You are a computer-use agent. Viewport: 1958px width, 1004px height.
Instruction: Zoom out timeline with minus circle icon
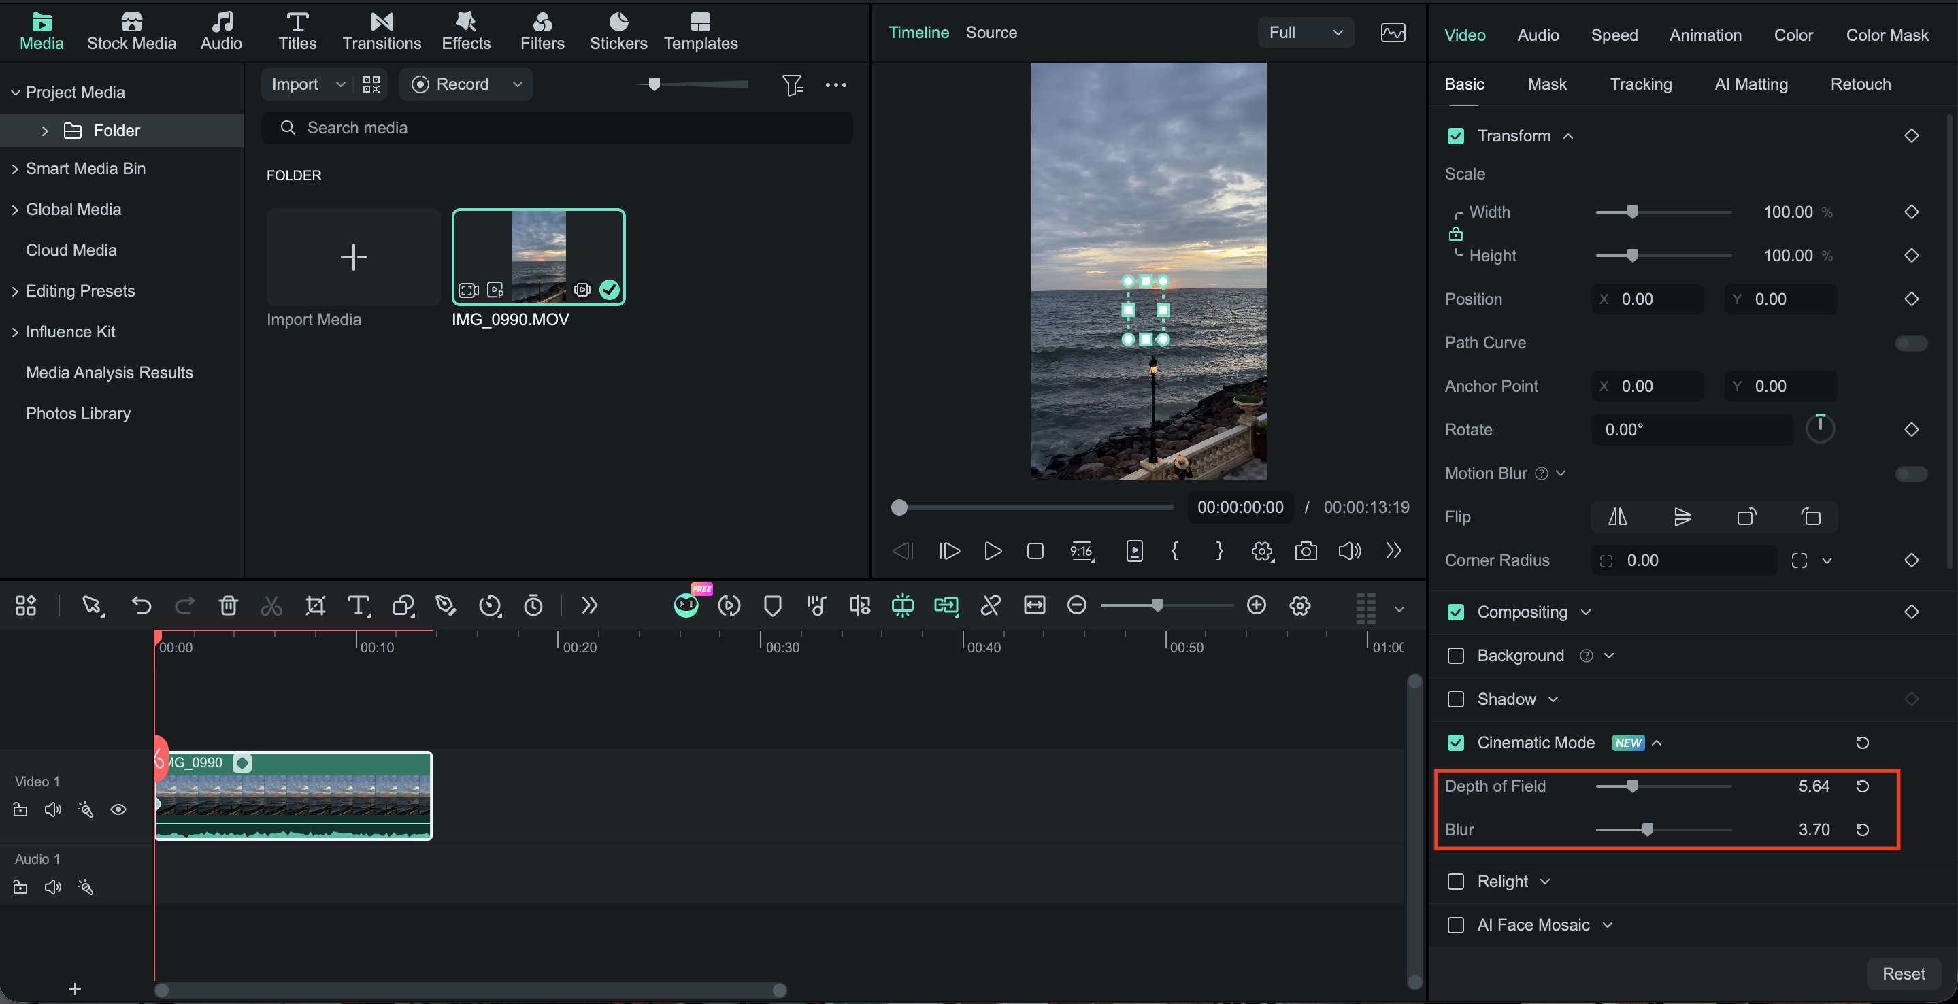(x=1076, y=605)
